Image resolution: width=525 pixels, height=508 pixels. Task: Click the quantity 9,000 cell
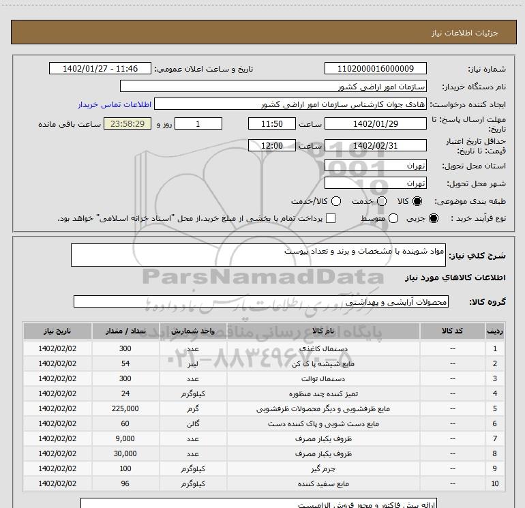click(125, 438)
